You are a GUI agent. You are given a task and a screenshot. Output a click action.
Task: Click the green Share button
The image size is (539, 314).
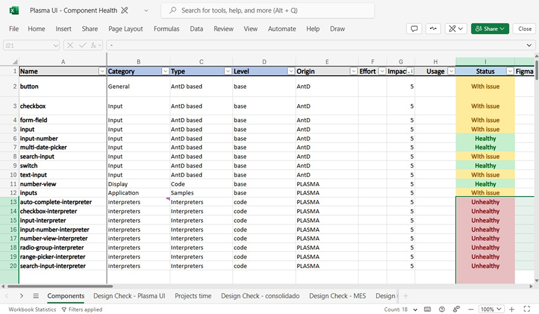(x=490, y=29)
